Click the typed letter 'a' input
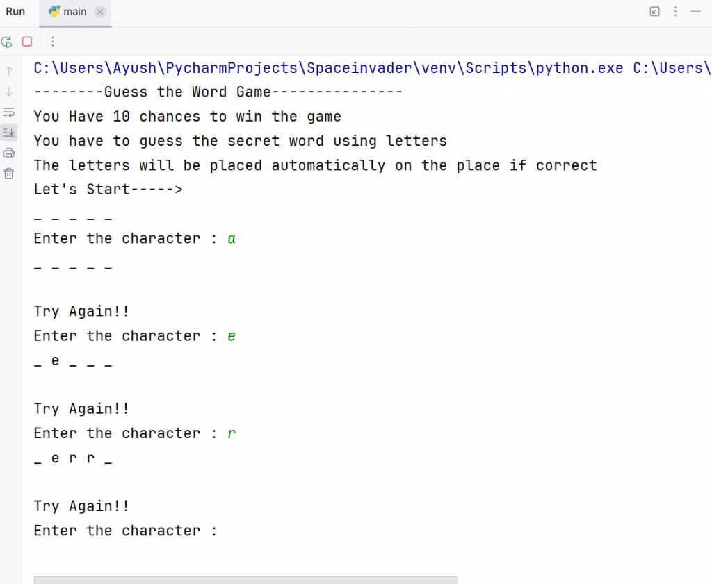This screenshot has height=584, width=712. [x=232, y=238]
